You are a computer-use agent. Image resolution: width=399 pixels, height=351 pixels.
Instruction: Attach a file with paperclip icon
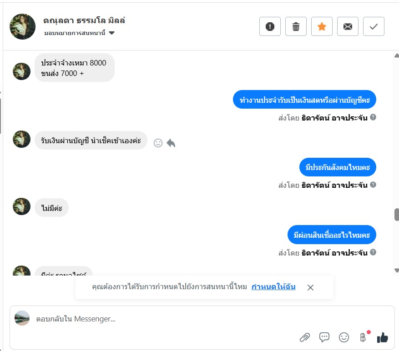(x=304, y=337)
